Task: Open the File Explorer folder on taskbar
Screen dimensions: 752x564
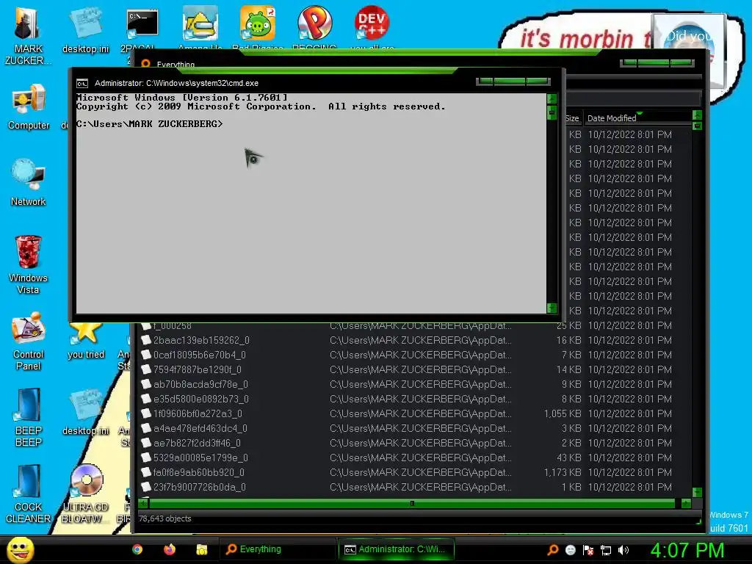Action: (202, 549)
